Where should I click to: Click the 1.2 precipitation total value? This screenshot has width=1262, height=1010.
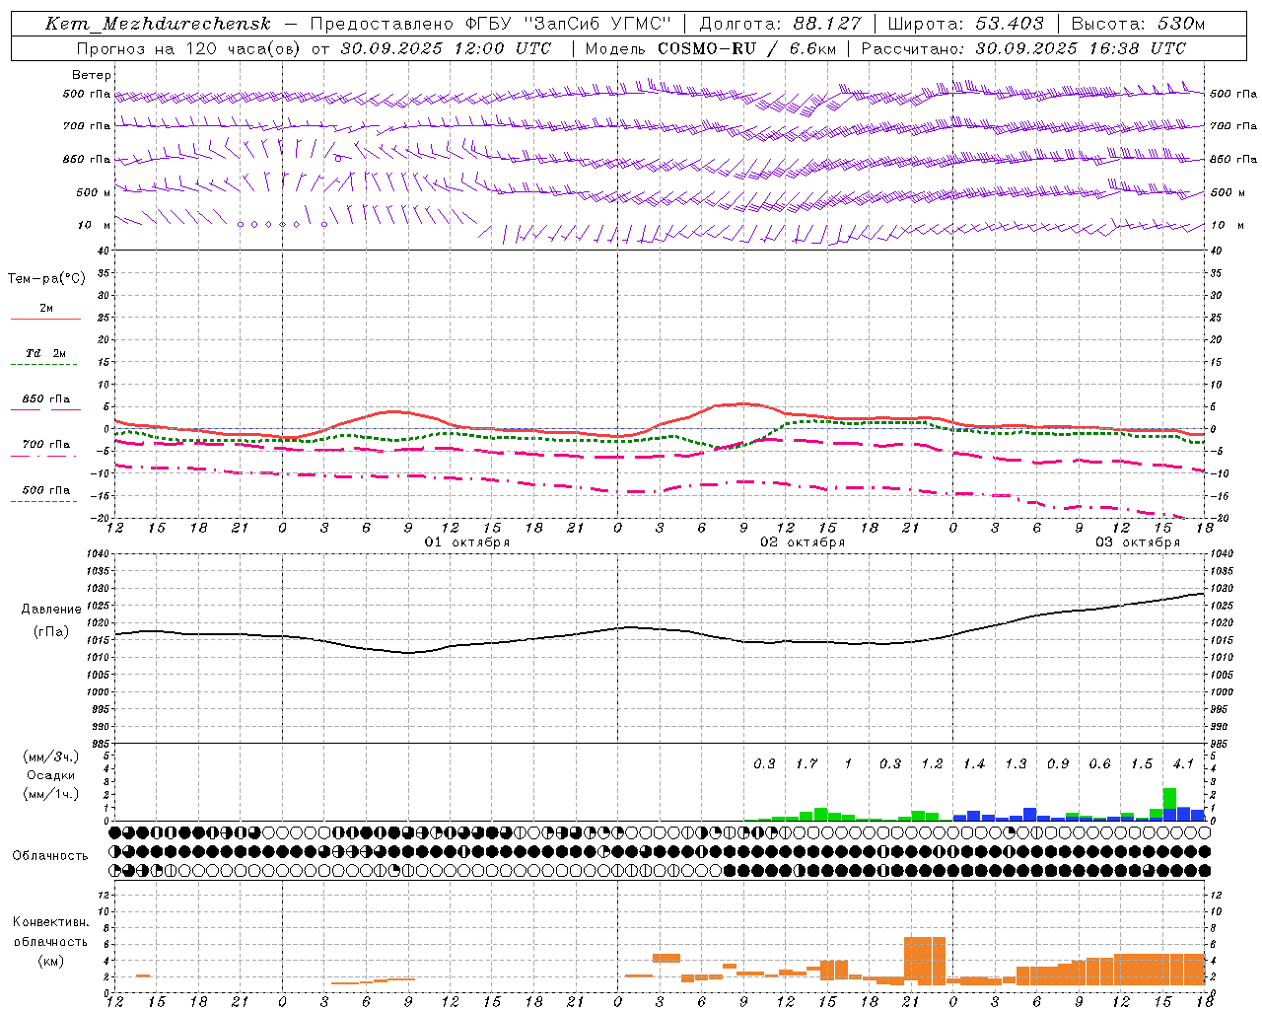point(932,763)
